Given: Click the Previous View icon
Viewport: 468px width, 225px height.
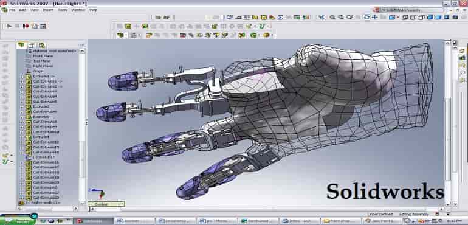Looking at the screenshot, I should [x=321, y=17].
